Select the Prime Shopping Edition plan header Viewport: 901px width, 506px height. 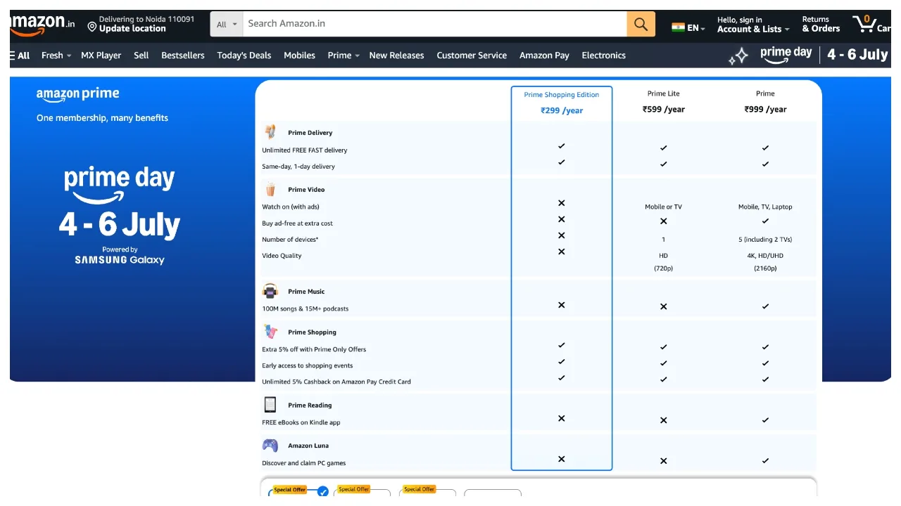562,103
